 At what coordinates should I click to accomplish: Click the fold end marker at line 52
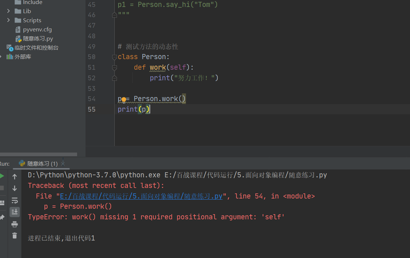tap(114, 78)
